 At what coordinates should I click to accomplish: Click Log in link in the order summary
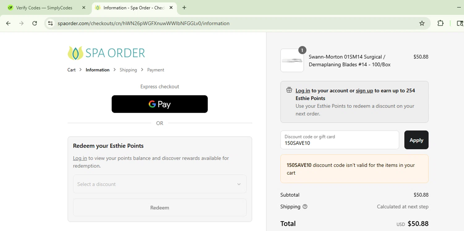pos(303,90)
